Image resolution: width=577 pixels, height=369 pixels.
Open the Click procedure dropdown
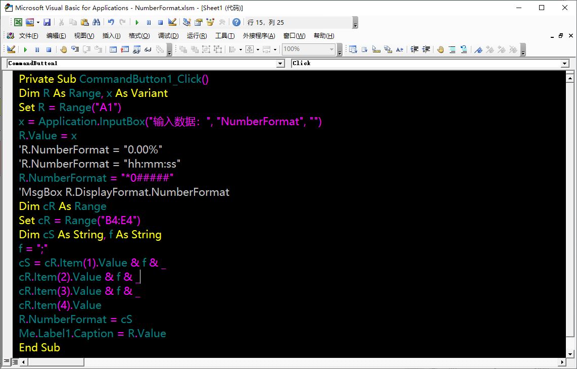(x=565, y=64)
